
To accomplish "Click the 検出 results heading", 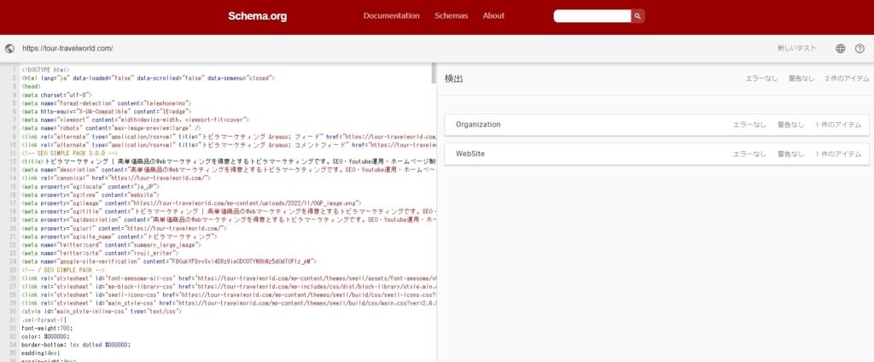I will pos(454,79).
